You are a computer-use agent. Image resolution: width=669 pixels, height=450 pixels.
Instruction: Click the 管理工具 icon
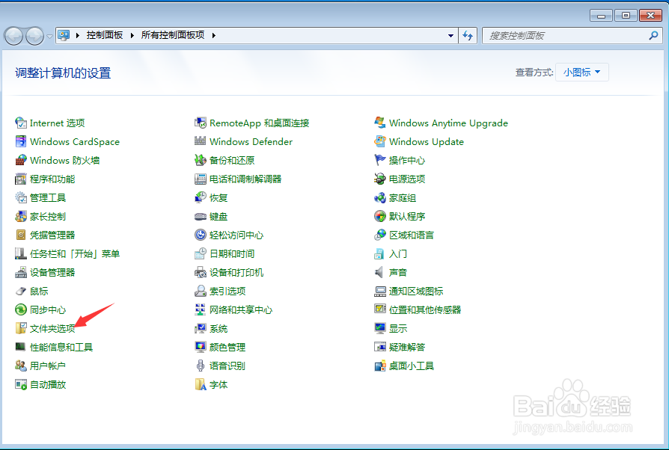point(20,198)
